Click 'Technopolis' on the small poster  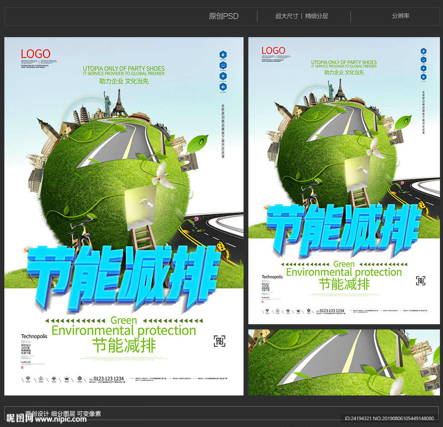coord(272,277)
